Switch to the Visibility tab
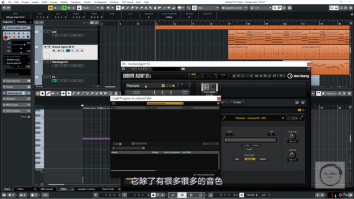The image size is (354, 199). click(x=22, y=22)
